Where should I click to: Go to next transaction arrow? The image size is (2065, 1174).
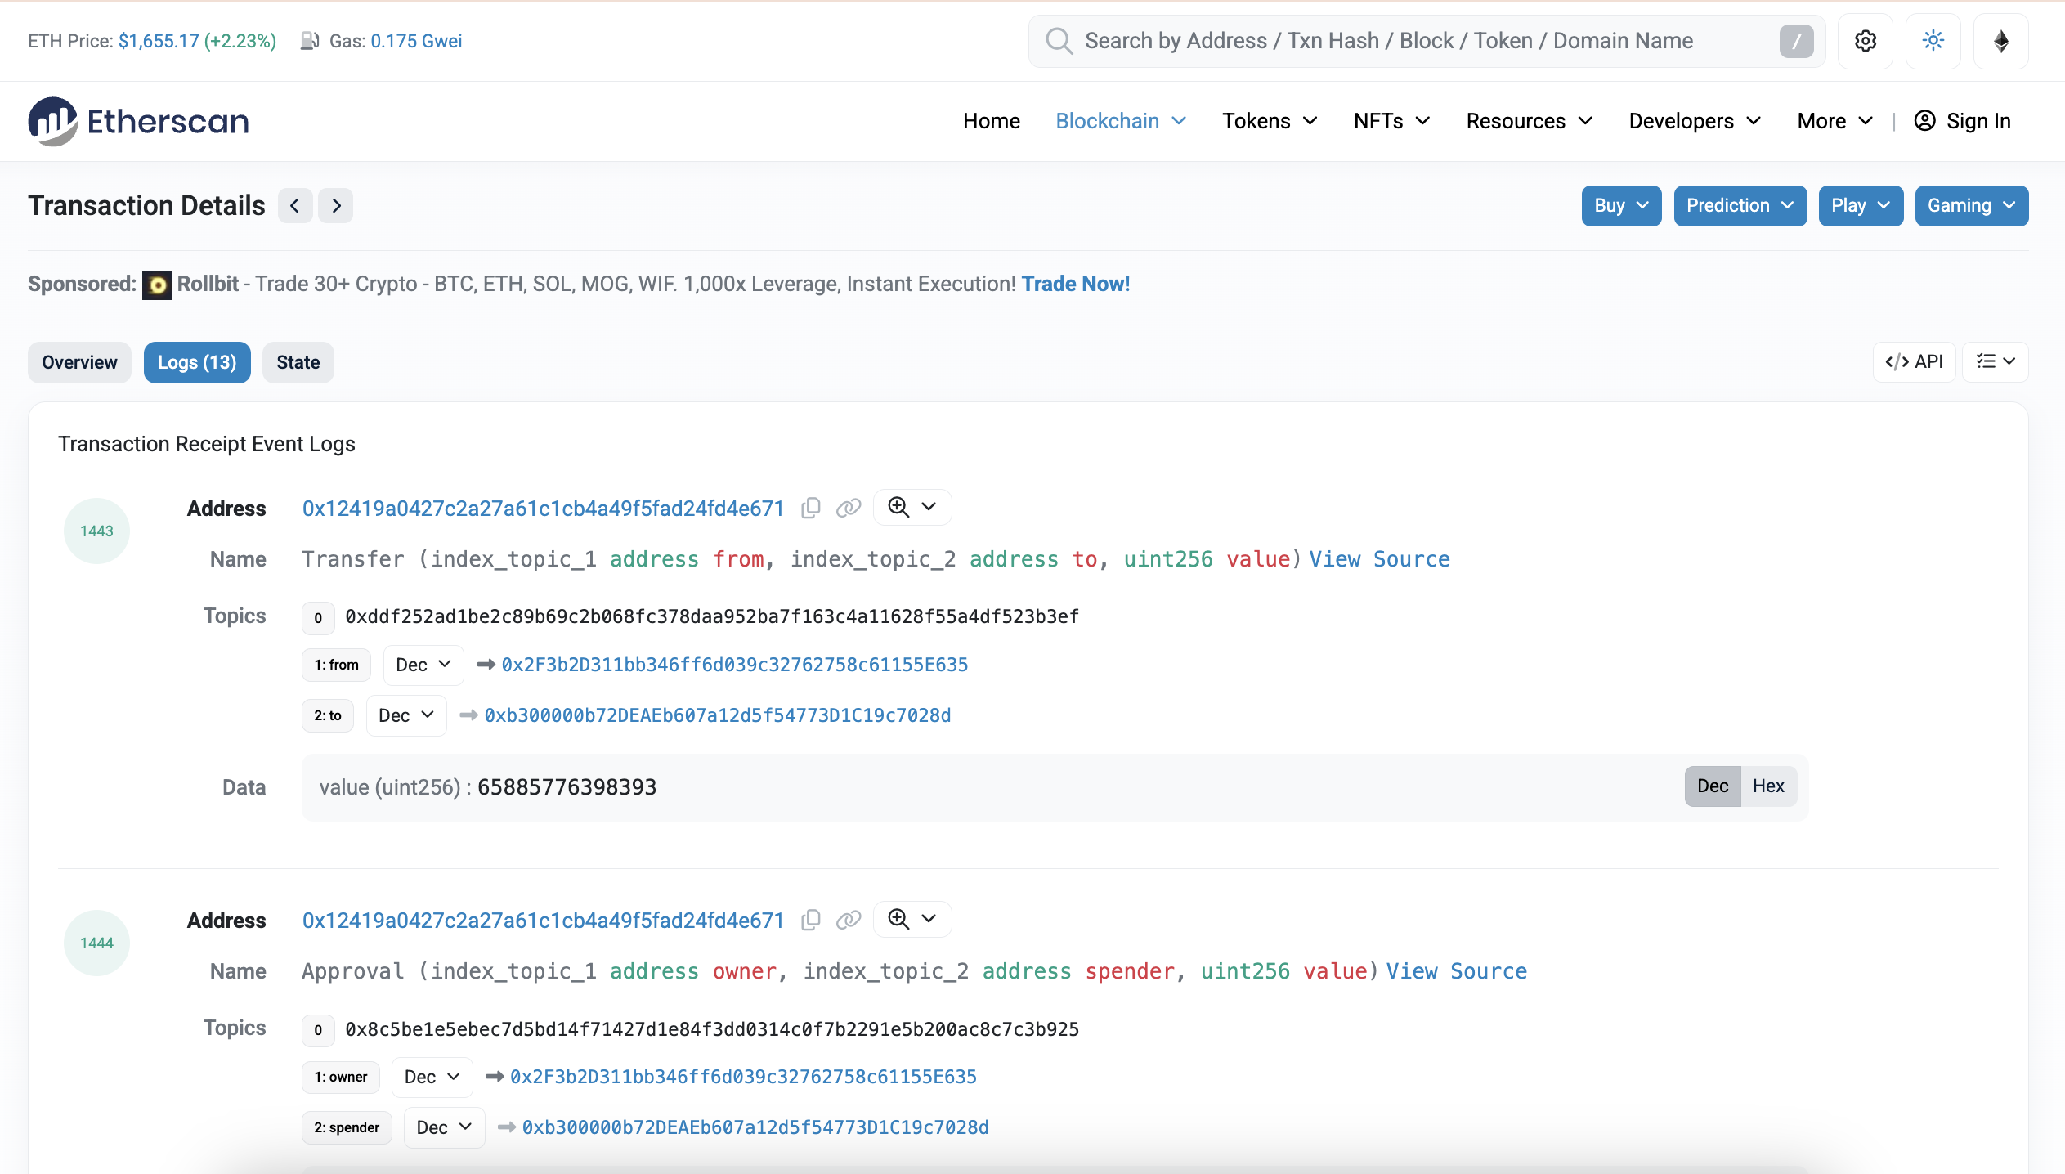click(336, 206)
